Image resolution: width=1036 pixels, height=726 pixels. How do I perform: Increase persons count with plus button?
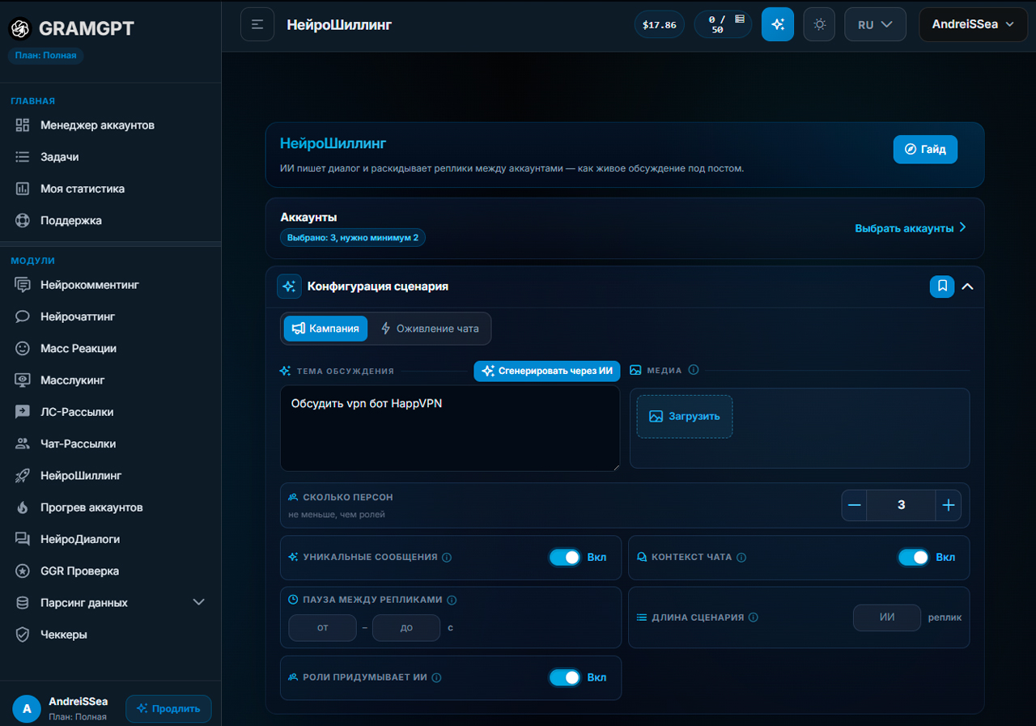[949, 505]
